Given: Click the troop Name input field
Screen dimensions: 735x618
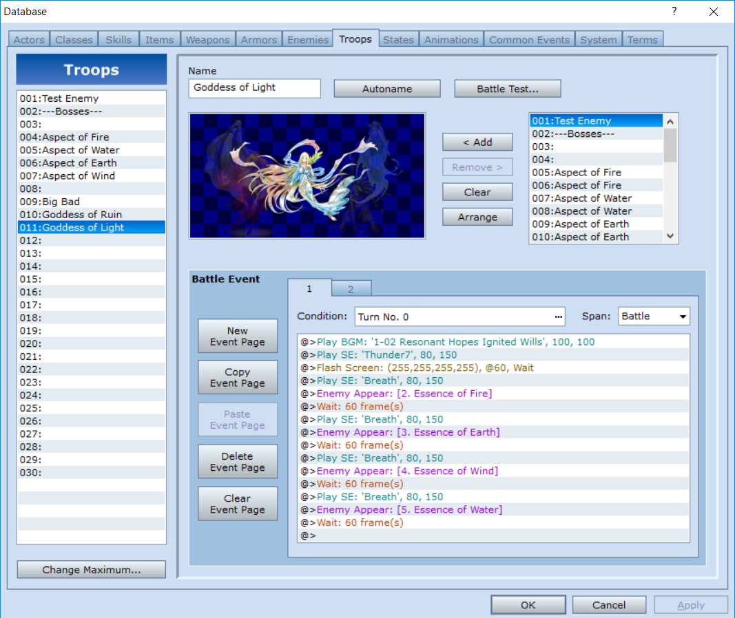Looking at the screenshot, I should pyautogui.click(x=255, y=88).
